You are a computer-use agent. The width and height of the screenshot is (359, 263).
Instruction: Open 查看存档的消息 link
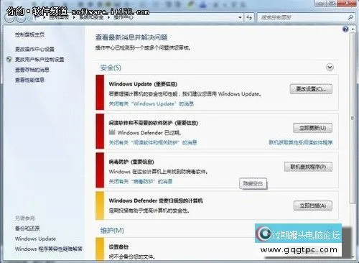pyautogui.click(x=32, y=70)
